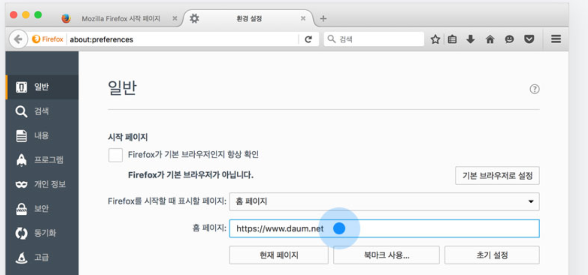Select 일반 in the sidebar

coord(42,87)
